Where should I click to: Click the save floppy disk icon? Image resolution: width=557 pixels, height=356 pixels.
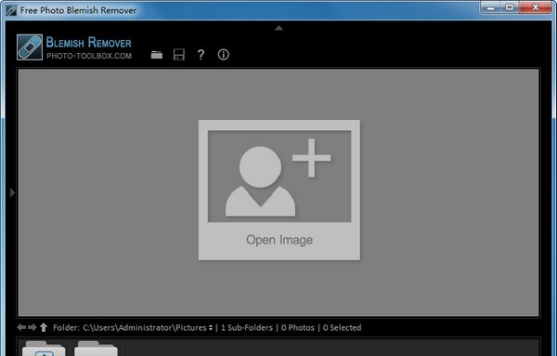(178, 55)
